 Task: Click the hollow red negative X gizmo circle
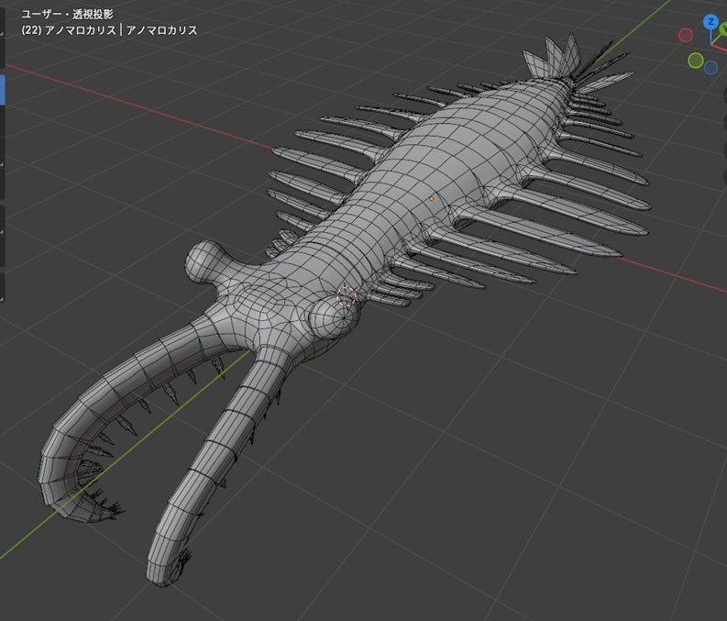click(685, 35)
